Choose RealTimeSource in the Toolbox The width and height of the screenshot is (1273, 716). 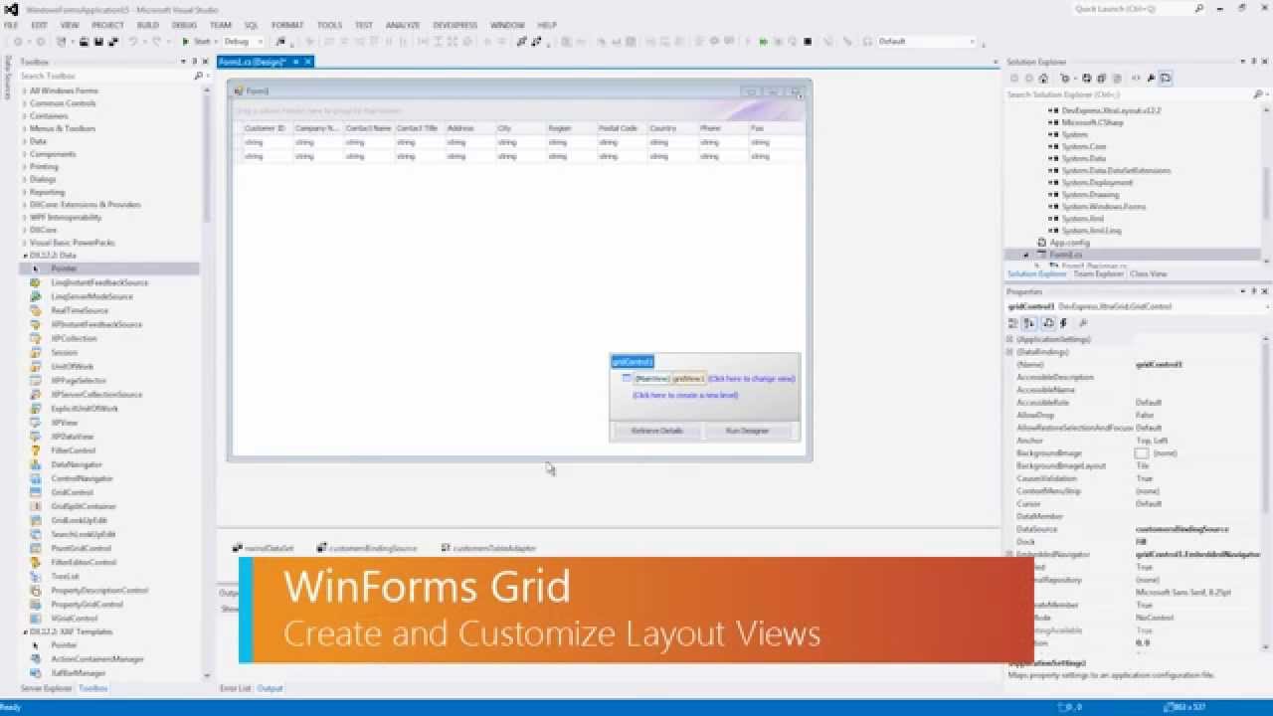pyautogui.click(x=80, y=310)
